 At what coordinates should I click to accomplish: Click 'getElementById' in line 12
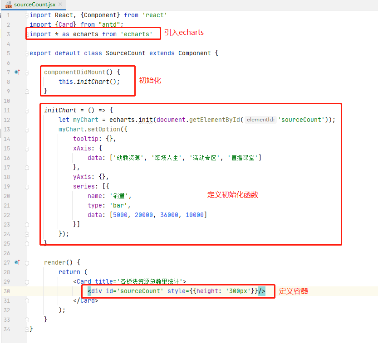(x=214, y=120)
